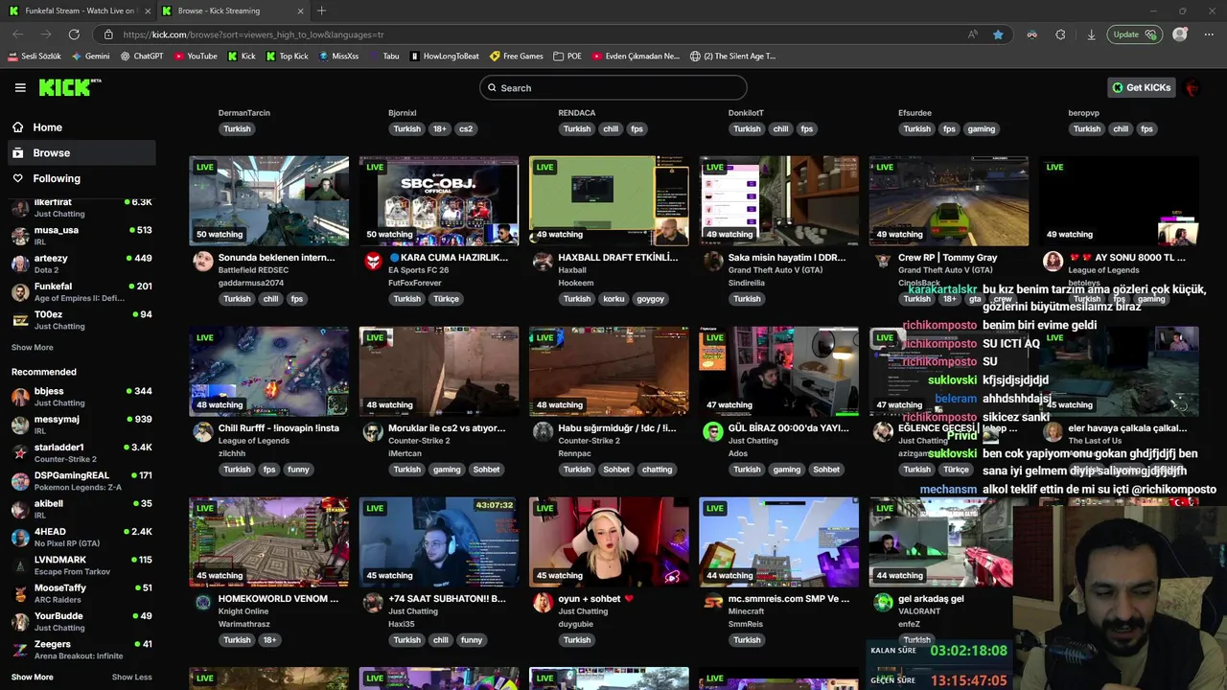Click 'oyun + sohbet' stream title

596,599
